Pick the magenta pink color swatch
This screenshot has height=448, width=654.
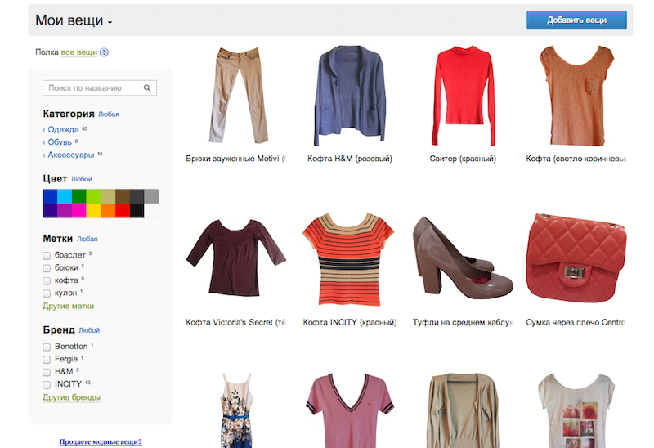(79, 211)
